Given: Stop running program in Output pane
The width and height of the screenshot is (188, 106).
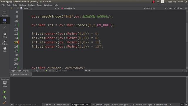Looking at the screenshot, I should click(x=50, y=71).
